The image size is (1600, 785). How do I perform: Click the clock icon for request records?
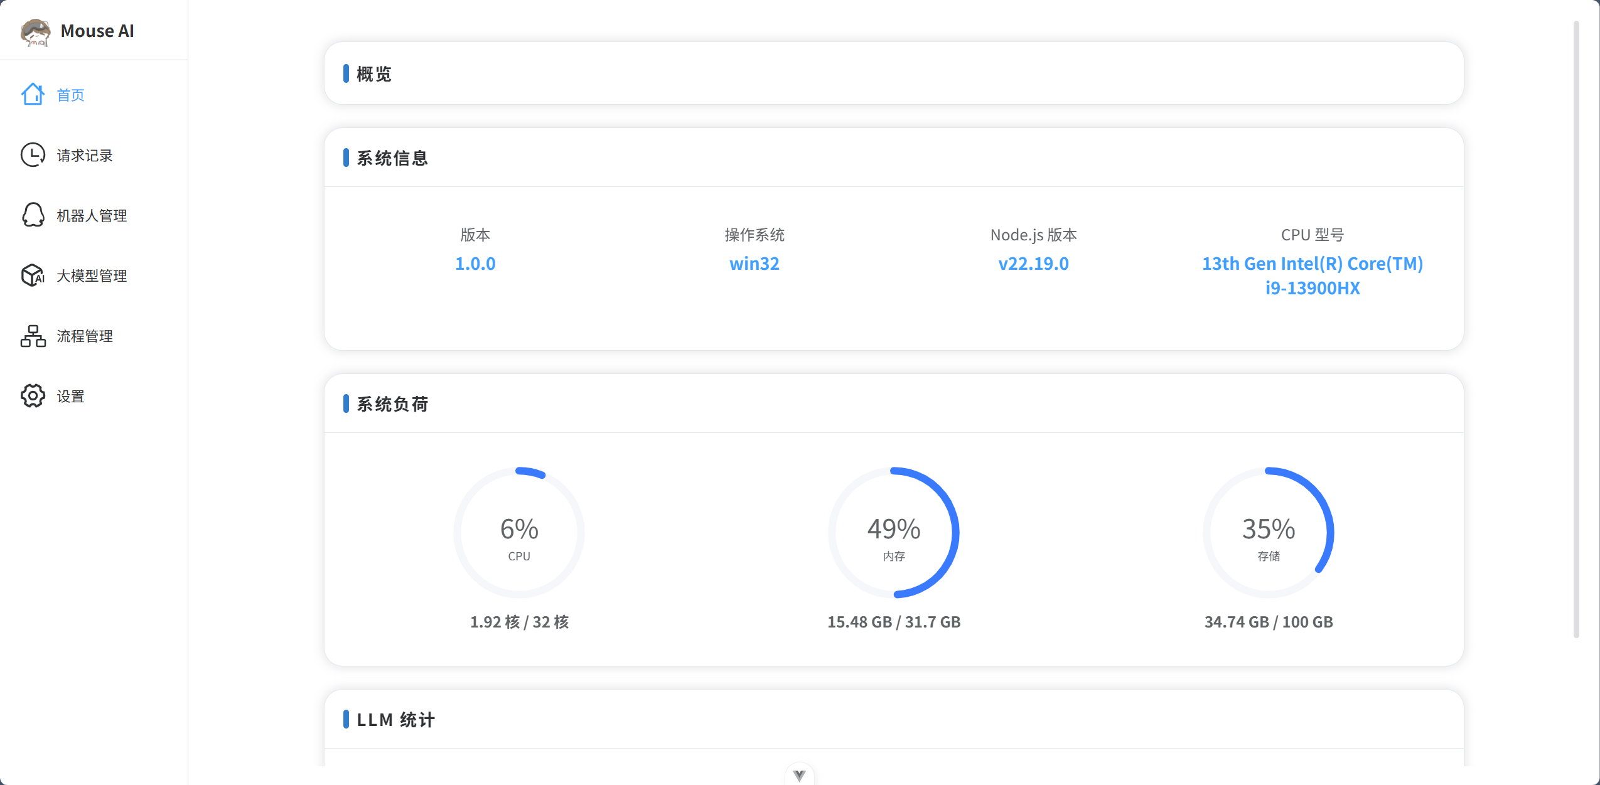[33, 155]
